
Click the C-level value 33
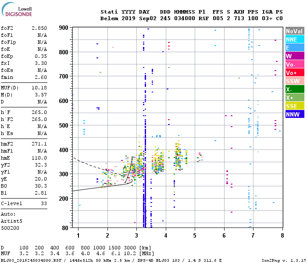[44, 203]
